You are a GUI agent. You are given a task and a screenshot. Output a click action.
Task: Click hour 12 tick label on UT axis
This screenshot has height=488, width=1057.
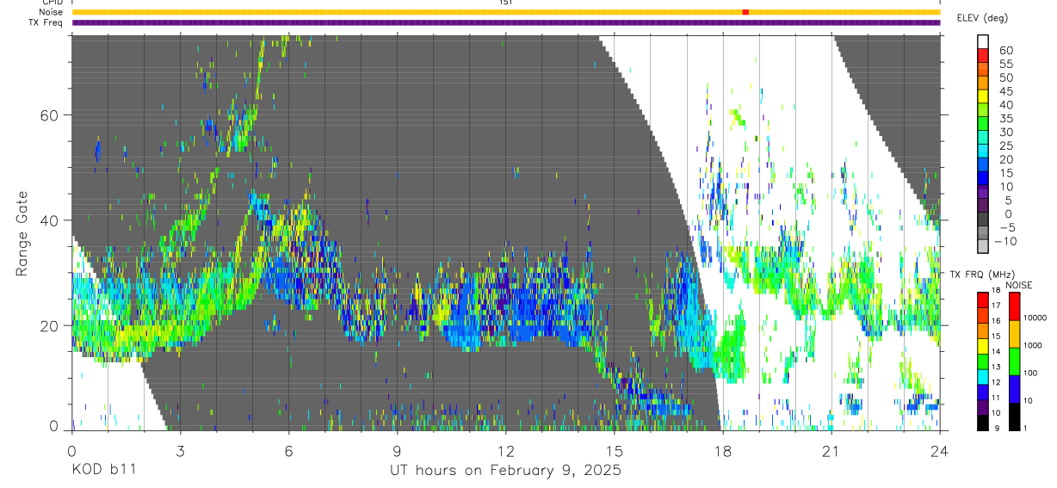tap(506, 450)
